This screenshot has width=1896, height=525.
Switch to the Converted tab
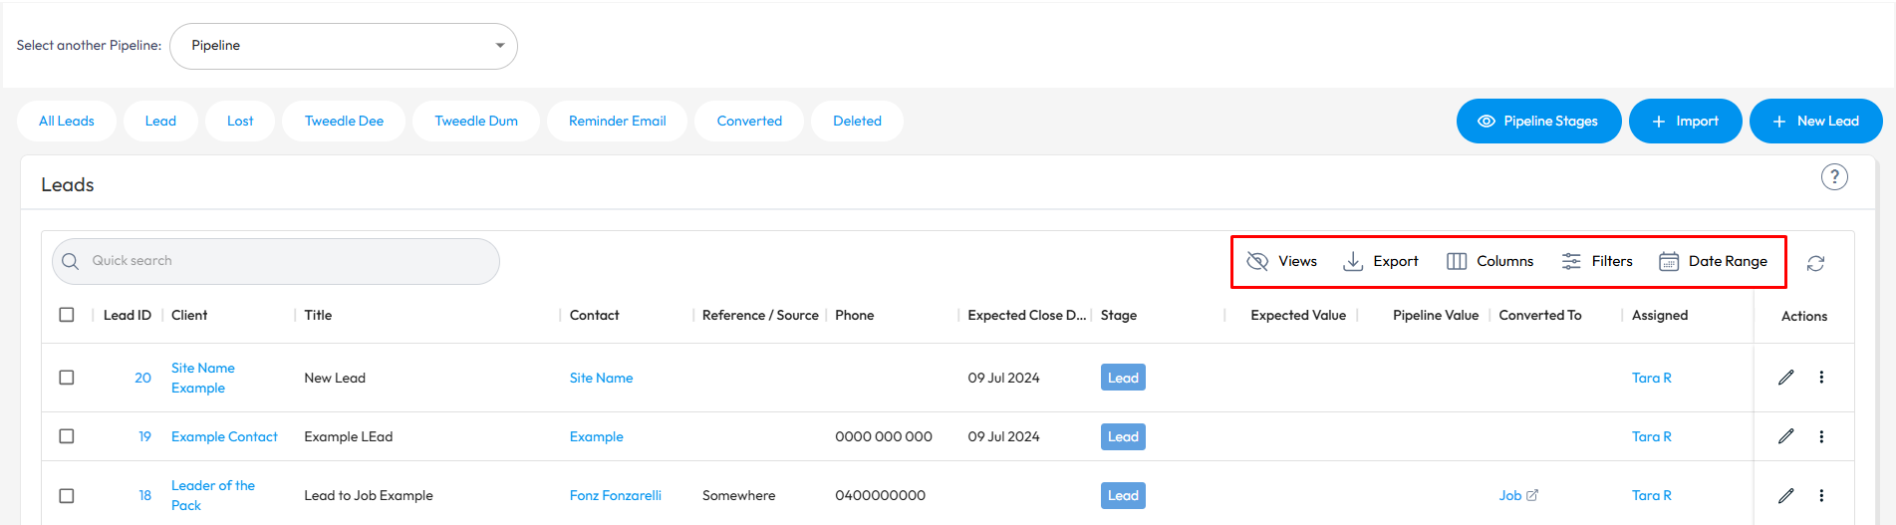[749, 122]
